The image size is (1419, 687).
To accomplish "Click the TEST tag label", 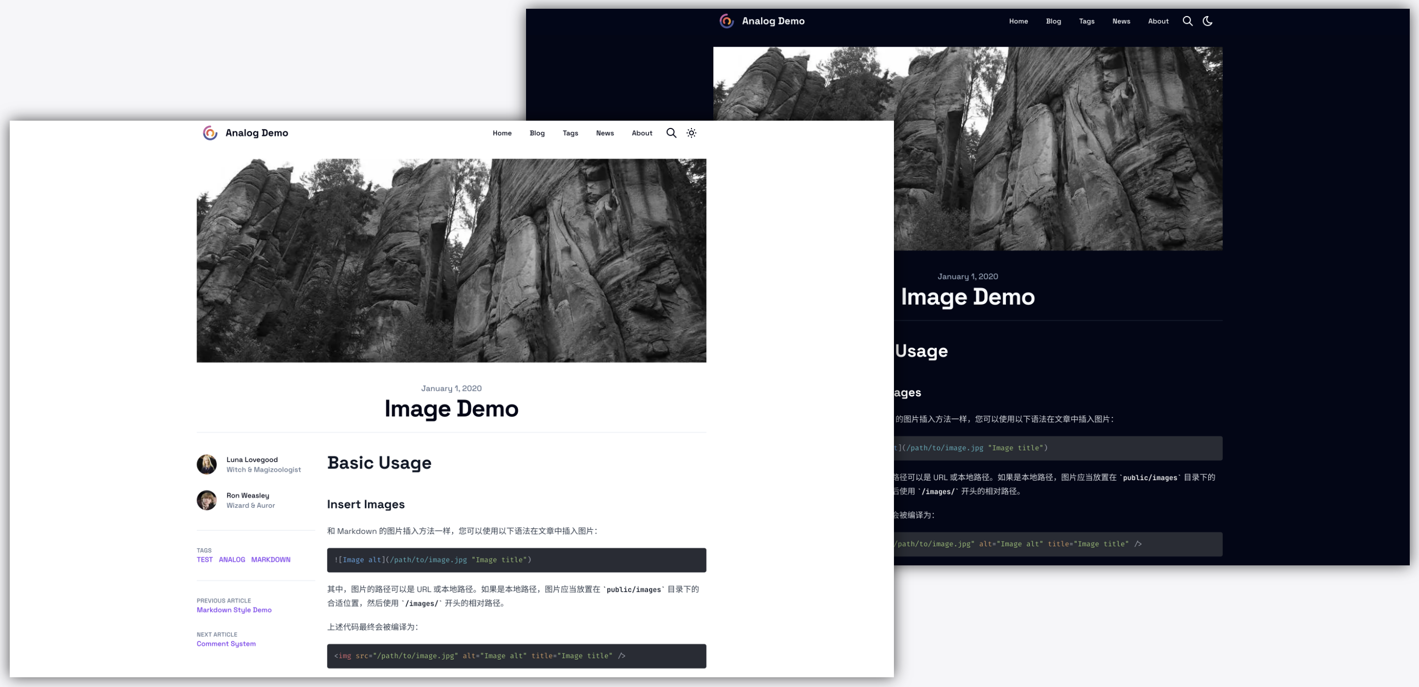I will click(x=203, y=560).
